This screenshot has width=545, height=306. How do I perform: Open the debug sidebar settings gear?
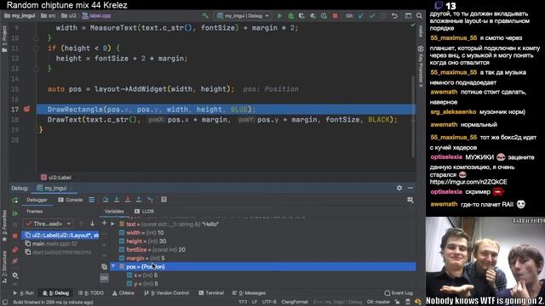15,275
